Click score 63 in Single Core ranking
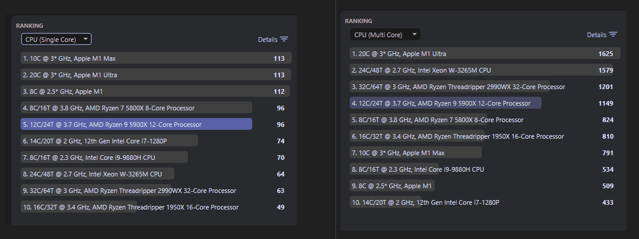The height and width of the screenshot is (239, 639). point(281,191)
